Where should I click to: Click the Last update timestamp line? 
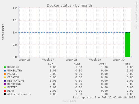point(104,98)
